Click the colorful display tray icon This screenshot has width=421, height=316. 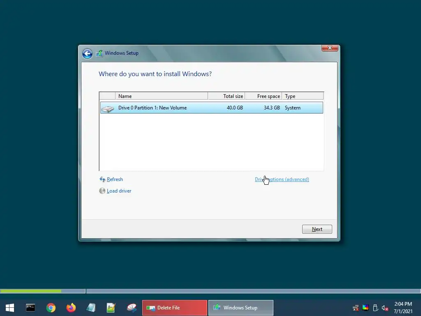pyautogui.click(x=365, y=308)
